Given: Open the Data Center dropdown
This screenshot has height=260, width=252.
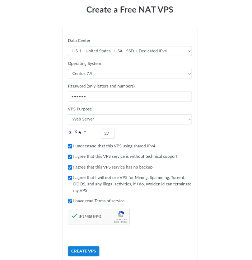Looking at the screenshot, I should click(130, 51).
